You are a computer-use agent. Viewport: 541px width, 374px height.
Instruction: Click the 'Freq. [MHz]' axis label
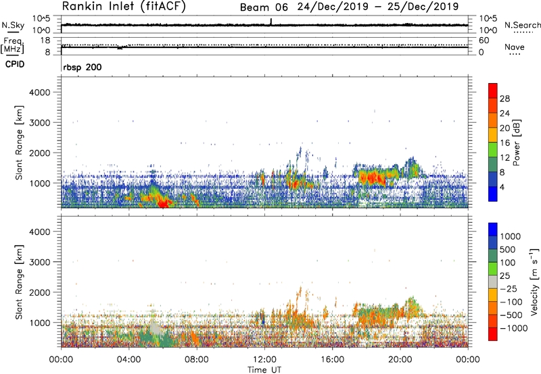tap(12, 46)
